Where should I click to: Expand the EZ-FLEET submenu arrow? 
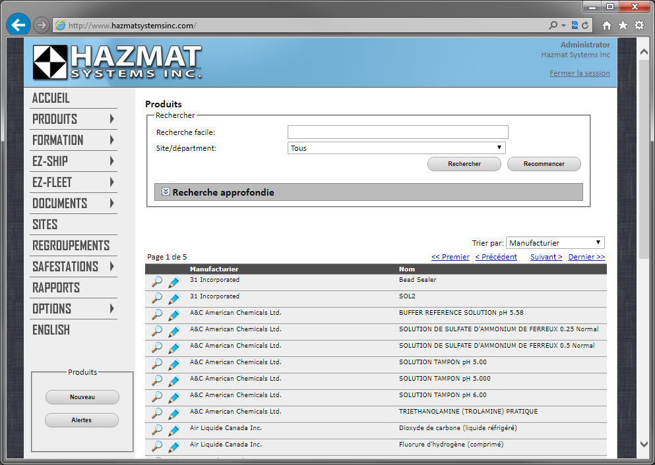click(111, 182)
